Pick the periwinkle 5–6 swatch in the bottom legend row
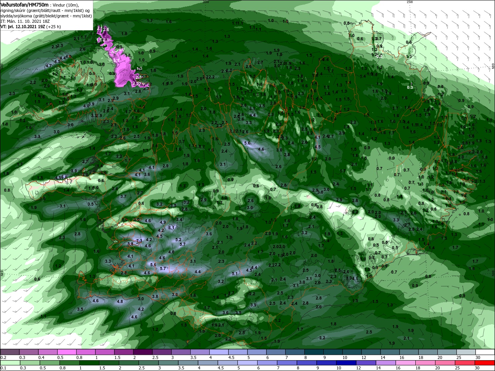Viewport: 495px width, 371px height. (247, 363)
